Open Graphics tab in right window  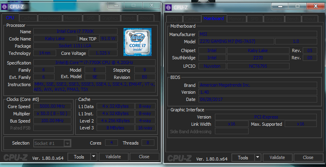tap(274, 19)
